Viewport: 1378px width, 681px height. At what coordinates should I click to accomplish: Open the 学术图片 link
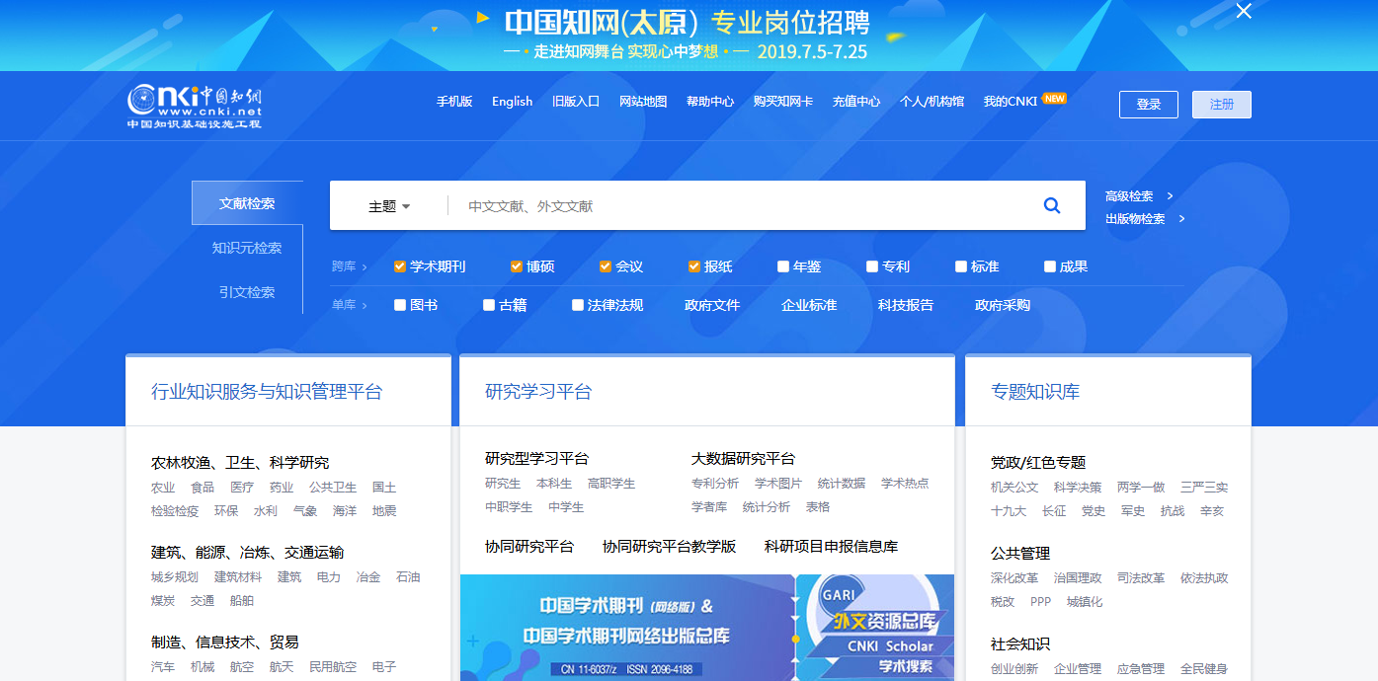[x=778, y=484]
